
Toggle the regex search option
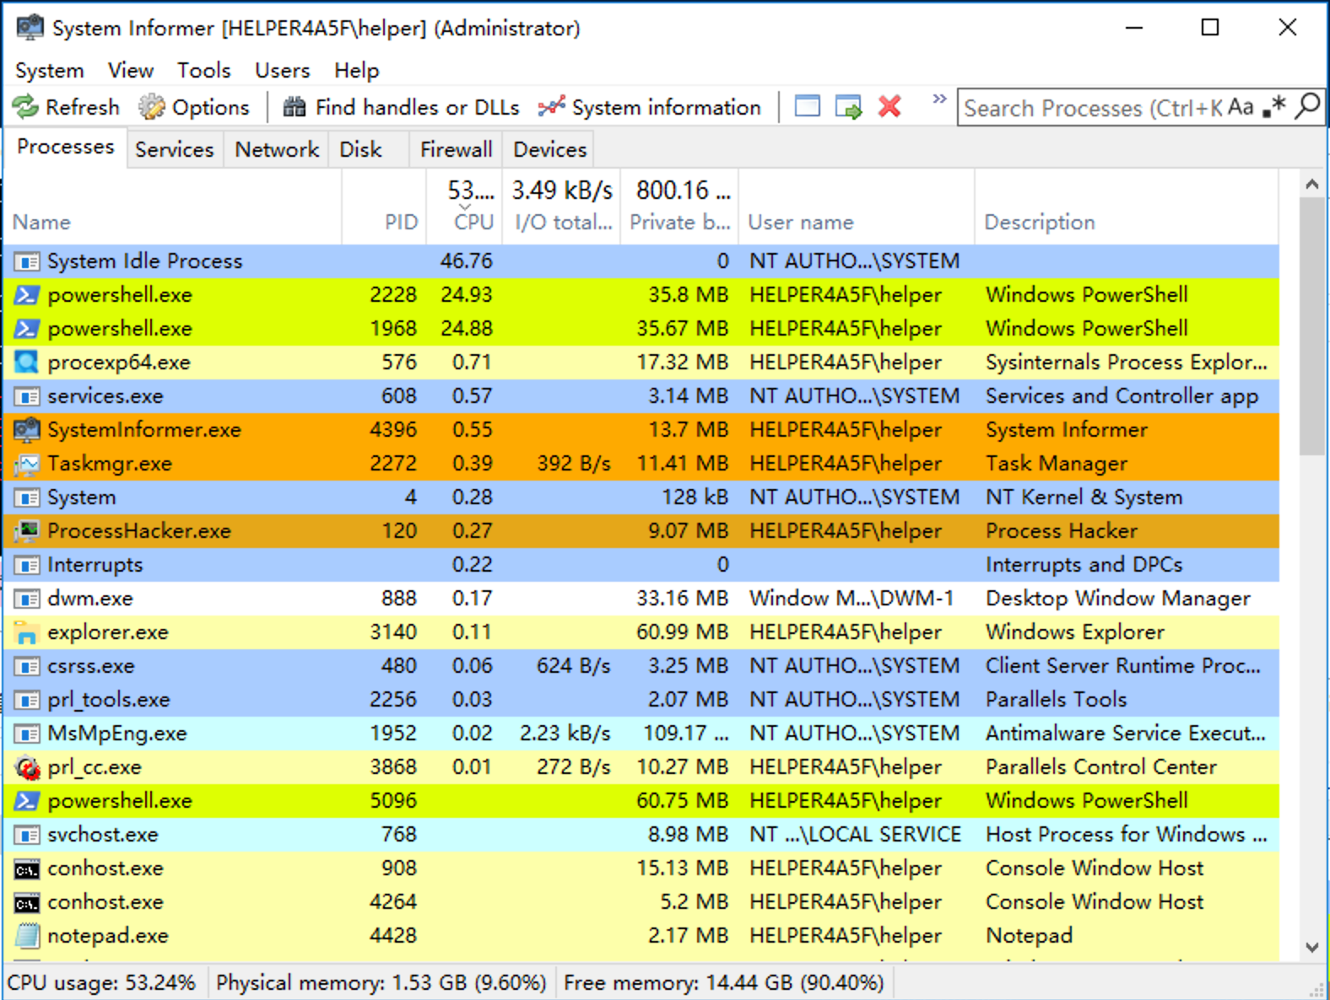1274,107
